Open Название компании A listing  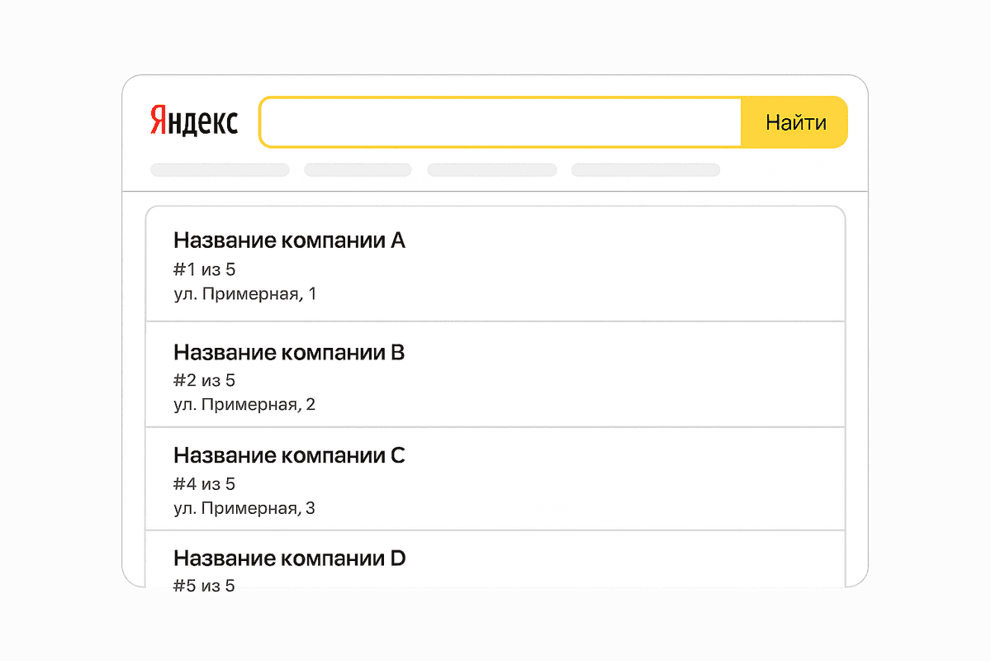[x=288, y=240]
